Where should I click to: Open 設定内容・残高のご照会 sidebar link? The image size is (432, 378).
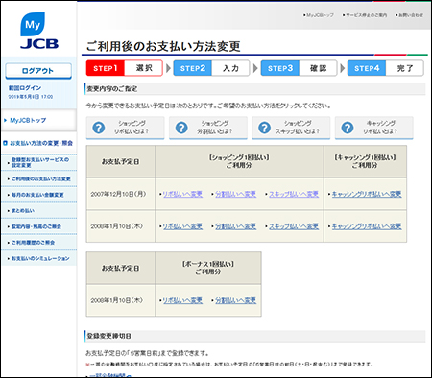click(x=36, y=226)
